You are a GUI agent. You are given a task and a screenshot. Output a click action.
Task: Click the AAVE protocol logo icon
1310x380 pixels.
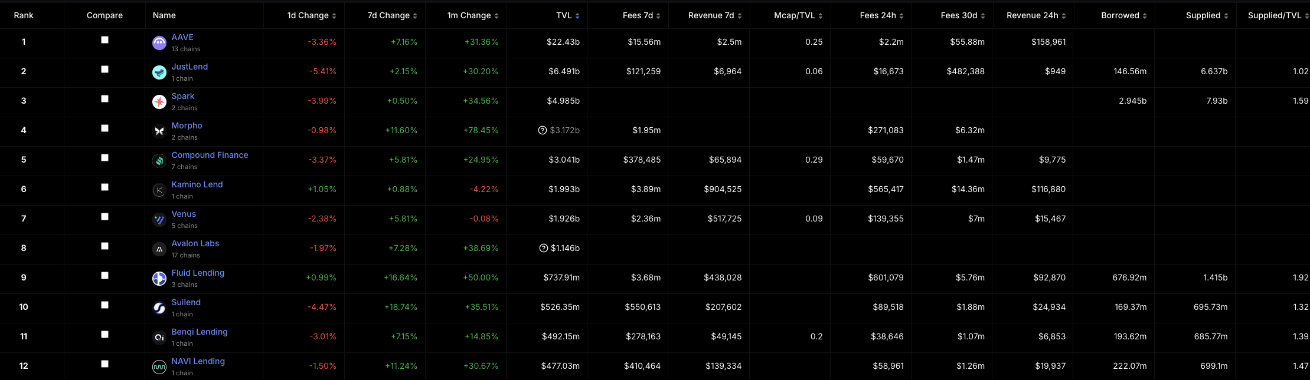click(159, 43)
